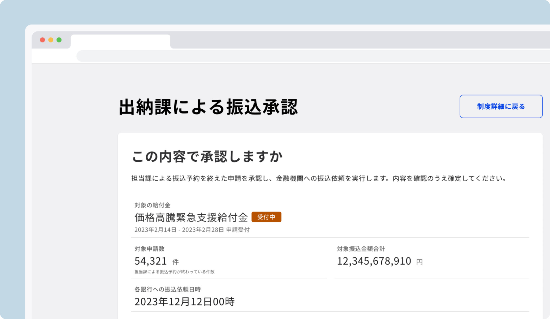550x319 pixels.
Task: Select the 価格高騰緊急支援給付金 name text
Action: 191,217
